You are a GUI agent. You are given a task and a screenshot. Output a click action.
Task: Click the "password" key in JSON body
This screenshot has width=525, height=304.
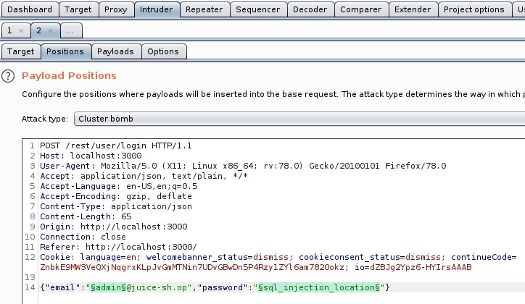(223, 287)
